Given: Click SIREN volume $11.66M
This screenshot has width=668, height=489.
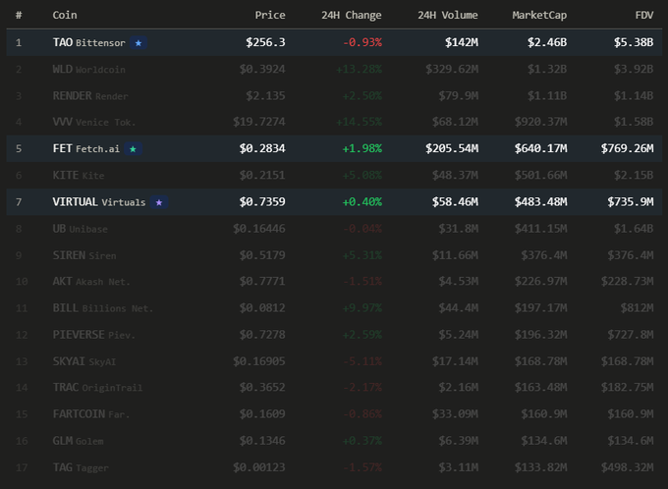Looking at the screenshot, I should click(x=455, y=255).
